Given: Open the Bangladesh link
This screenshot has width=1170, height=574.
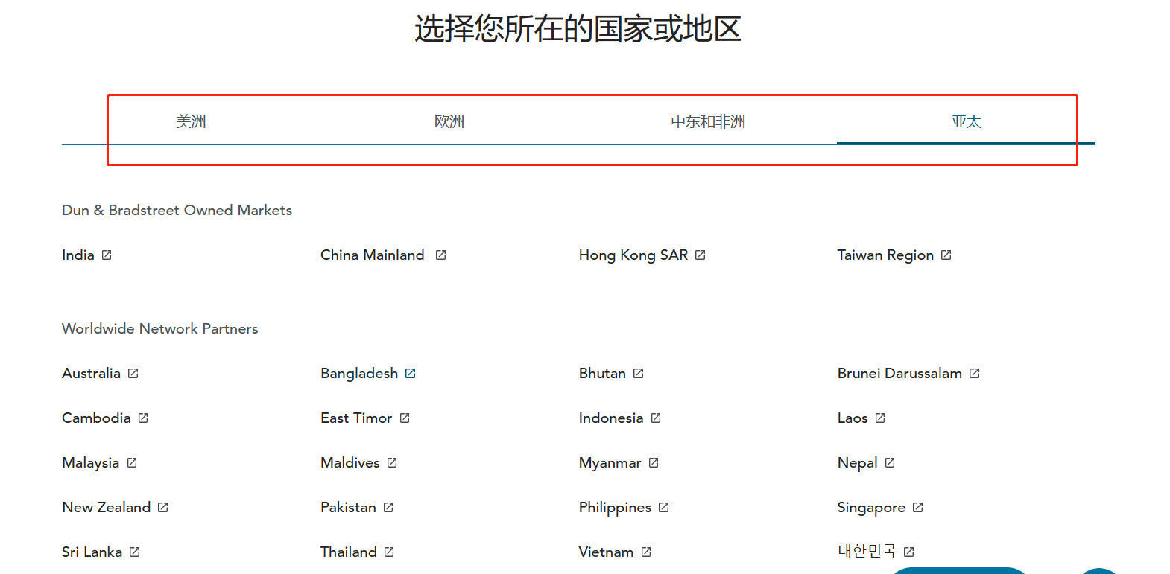Looking at the screenshot, I should [x=359, y=373].
